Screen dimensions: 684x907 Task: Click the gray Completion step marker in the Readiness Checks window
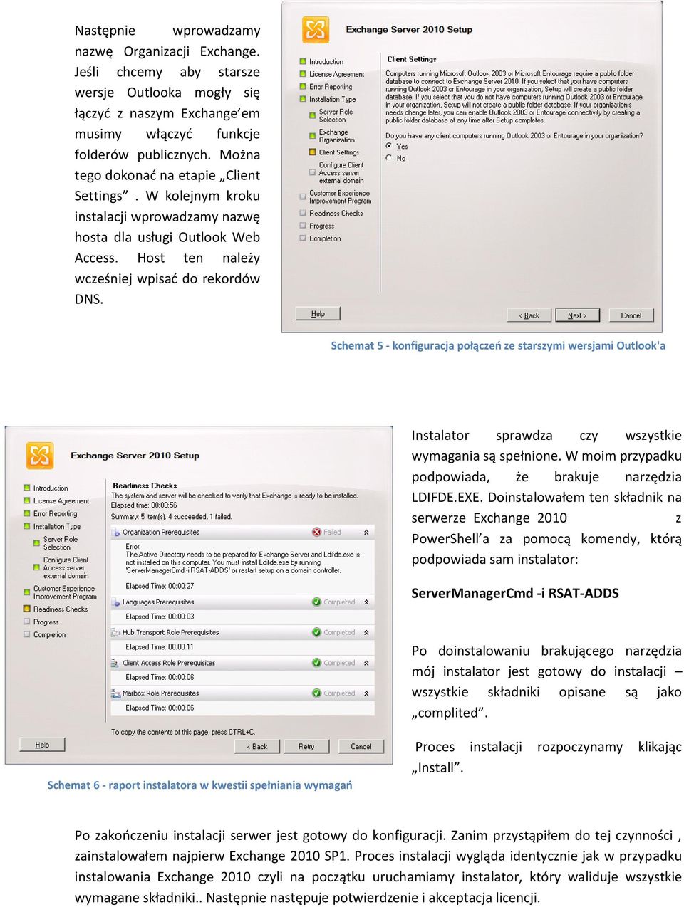27,635
